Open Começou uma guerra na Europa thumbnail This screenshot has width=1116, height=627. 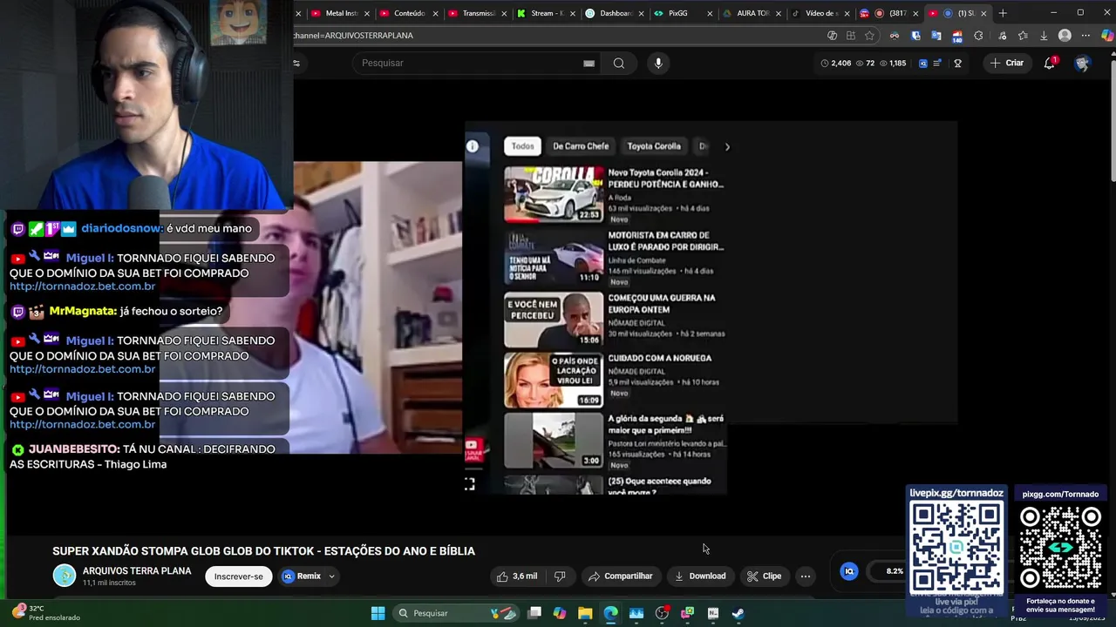tap(554, 320)
